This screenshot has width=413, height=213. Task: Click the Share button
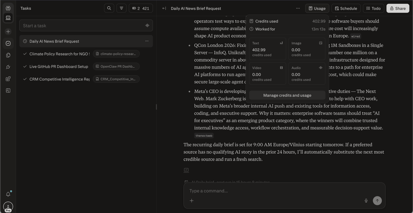(398, 8)
